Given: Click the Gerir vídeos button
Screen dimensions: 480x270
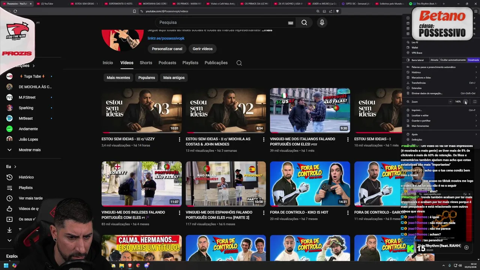Looking at the screenshot, I should (x=202, y=49).
